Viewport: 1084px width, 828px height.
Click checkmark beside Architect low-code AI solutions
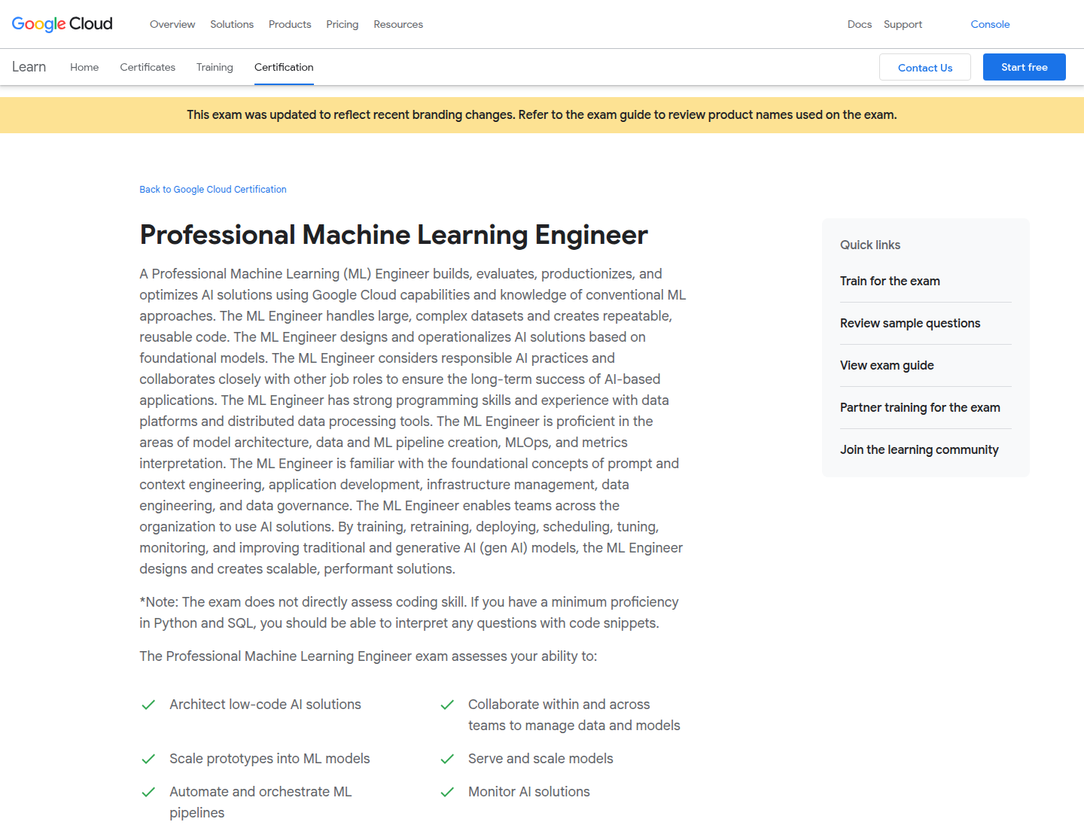(x=148, y=705)
